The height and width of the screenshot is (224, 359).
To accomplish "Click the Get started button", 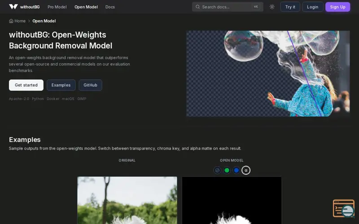I will 26,85.
